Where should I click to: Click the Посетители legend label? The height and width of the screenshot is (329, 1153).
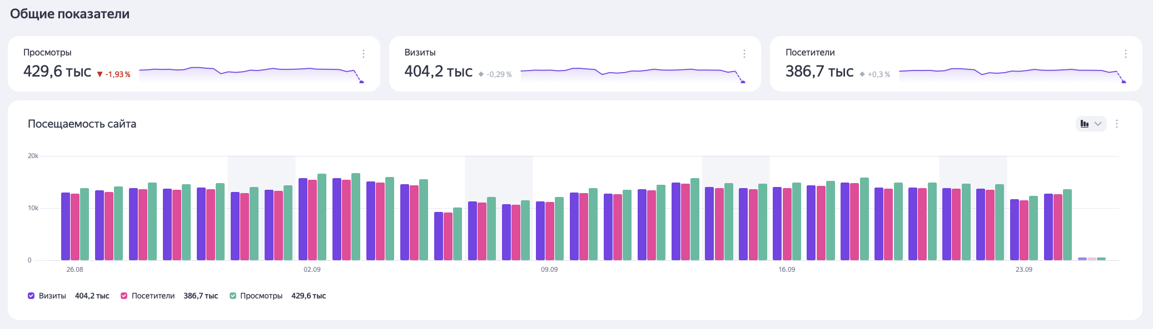[x=153, y=296]
